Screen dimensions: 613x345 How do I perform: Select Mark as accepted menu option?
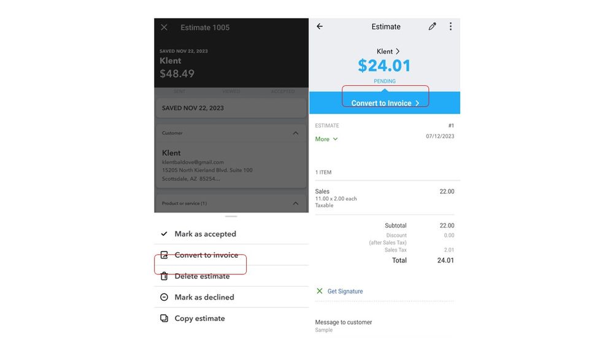205,234
